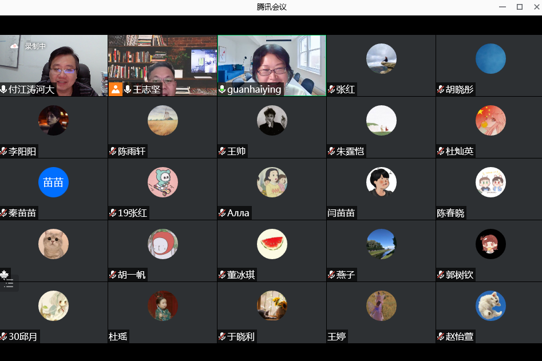The height and width of the screenshot is (361, 542).
Task: Click the muted mic icon beside 赵怡萱
Action: 441,336
